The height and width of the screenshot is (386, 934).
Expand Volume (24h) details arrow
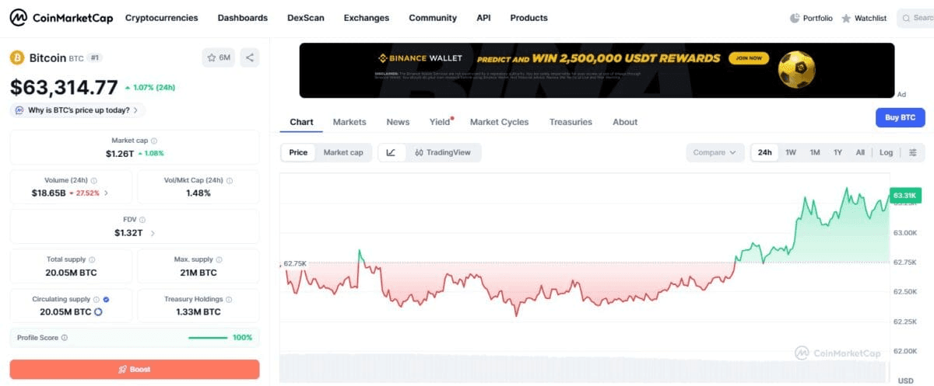click(x=106, y=193)
